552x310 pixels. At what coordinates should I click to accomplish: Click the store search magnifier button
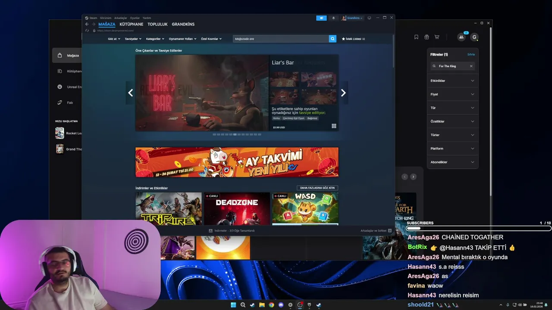click(x=332, y=39)
